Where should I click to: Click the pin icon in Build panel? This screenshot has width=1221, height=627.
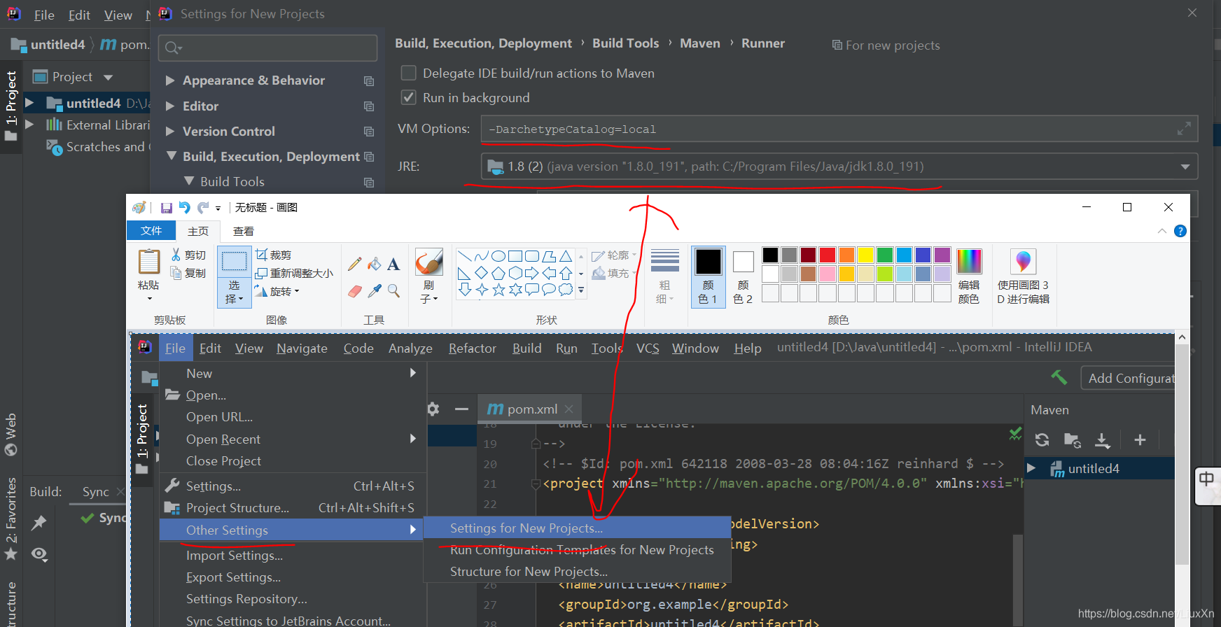click(39, 522)
